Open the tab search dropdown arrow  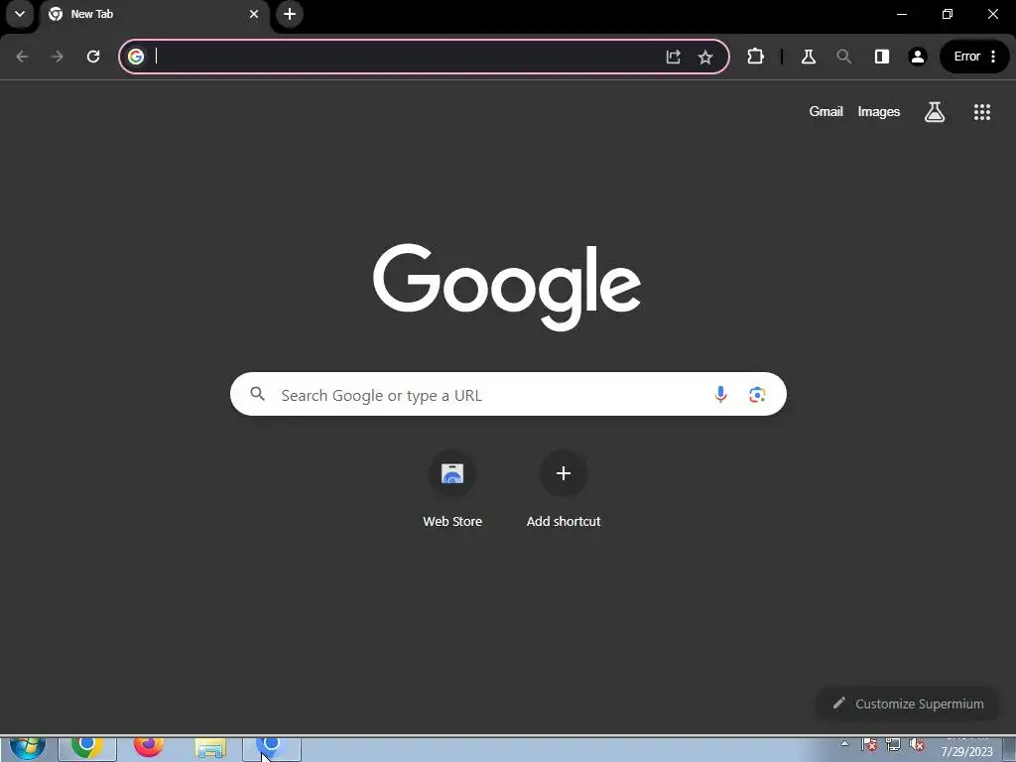pyautogui.click(x=20, y=14)
